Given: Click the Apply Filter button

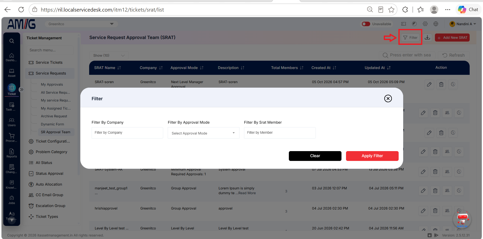Looking at the screenshot, I should 372,156.
